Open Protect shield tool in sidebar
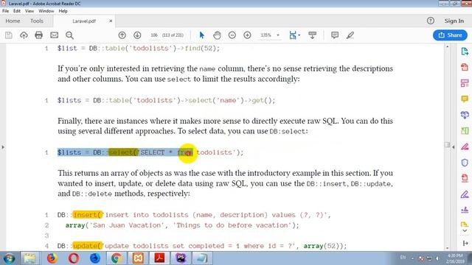472x265 pixels. coord(465,163)
